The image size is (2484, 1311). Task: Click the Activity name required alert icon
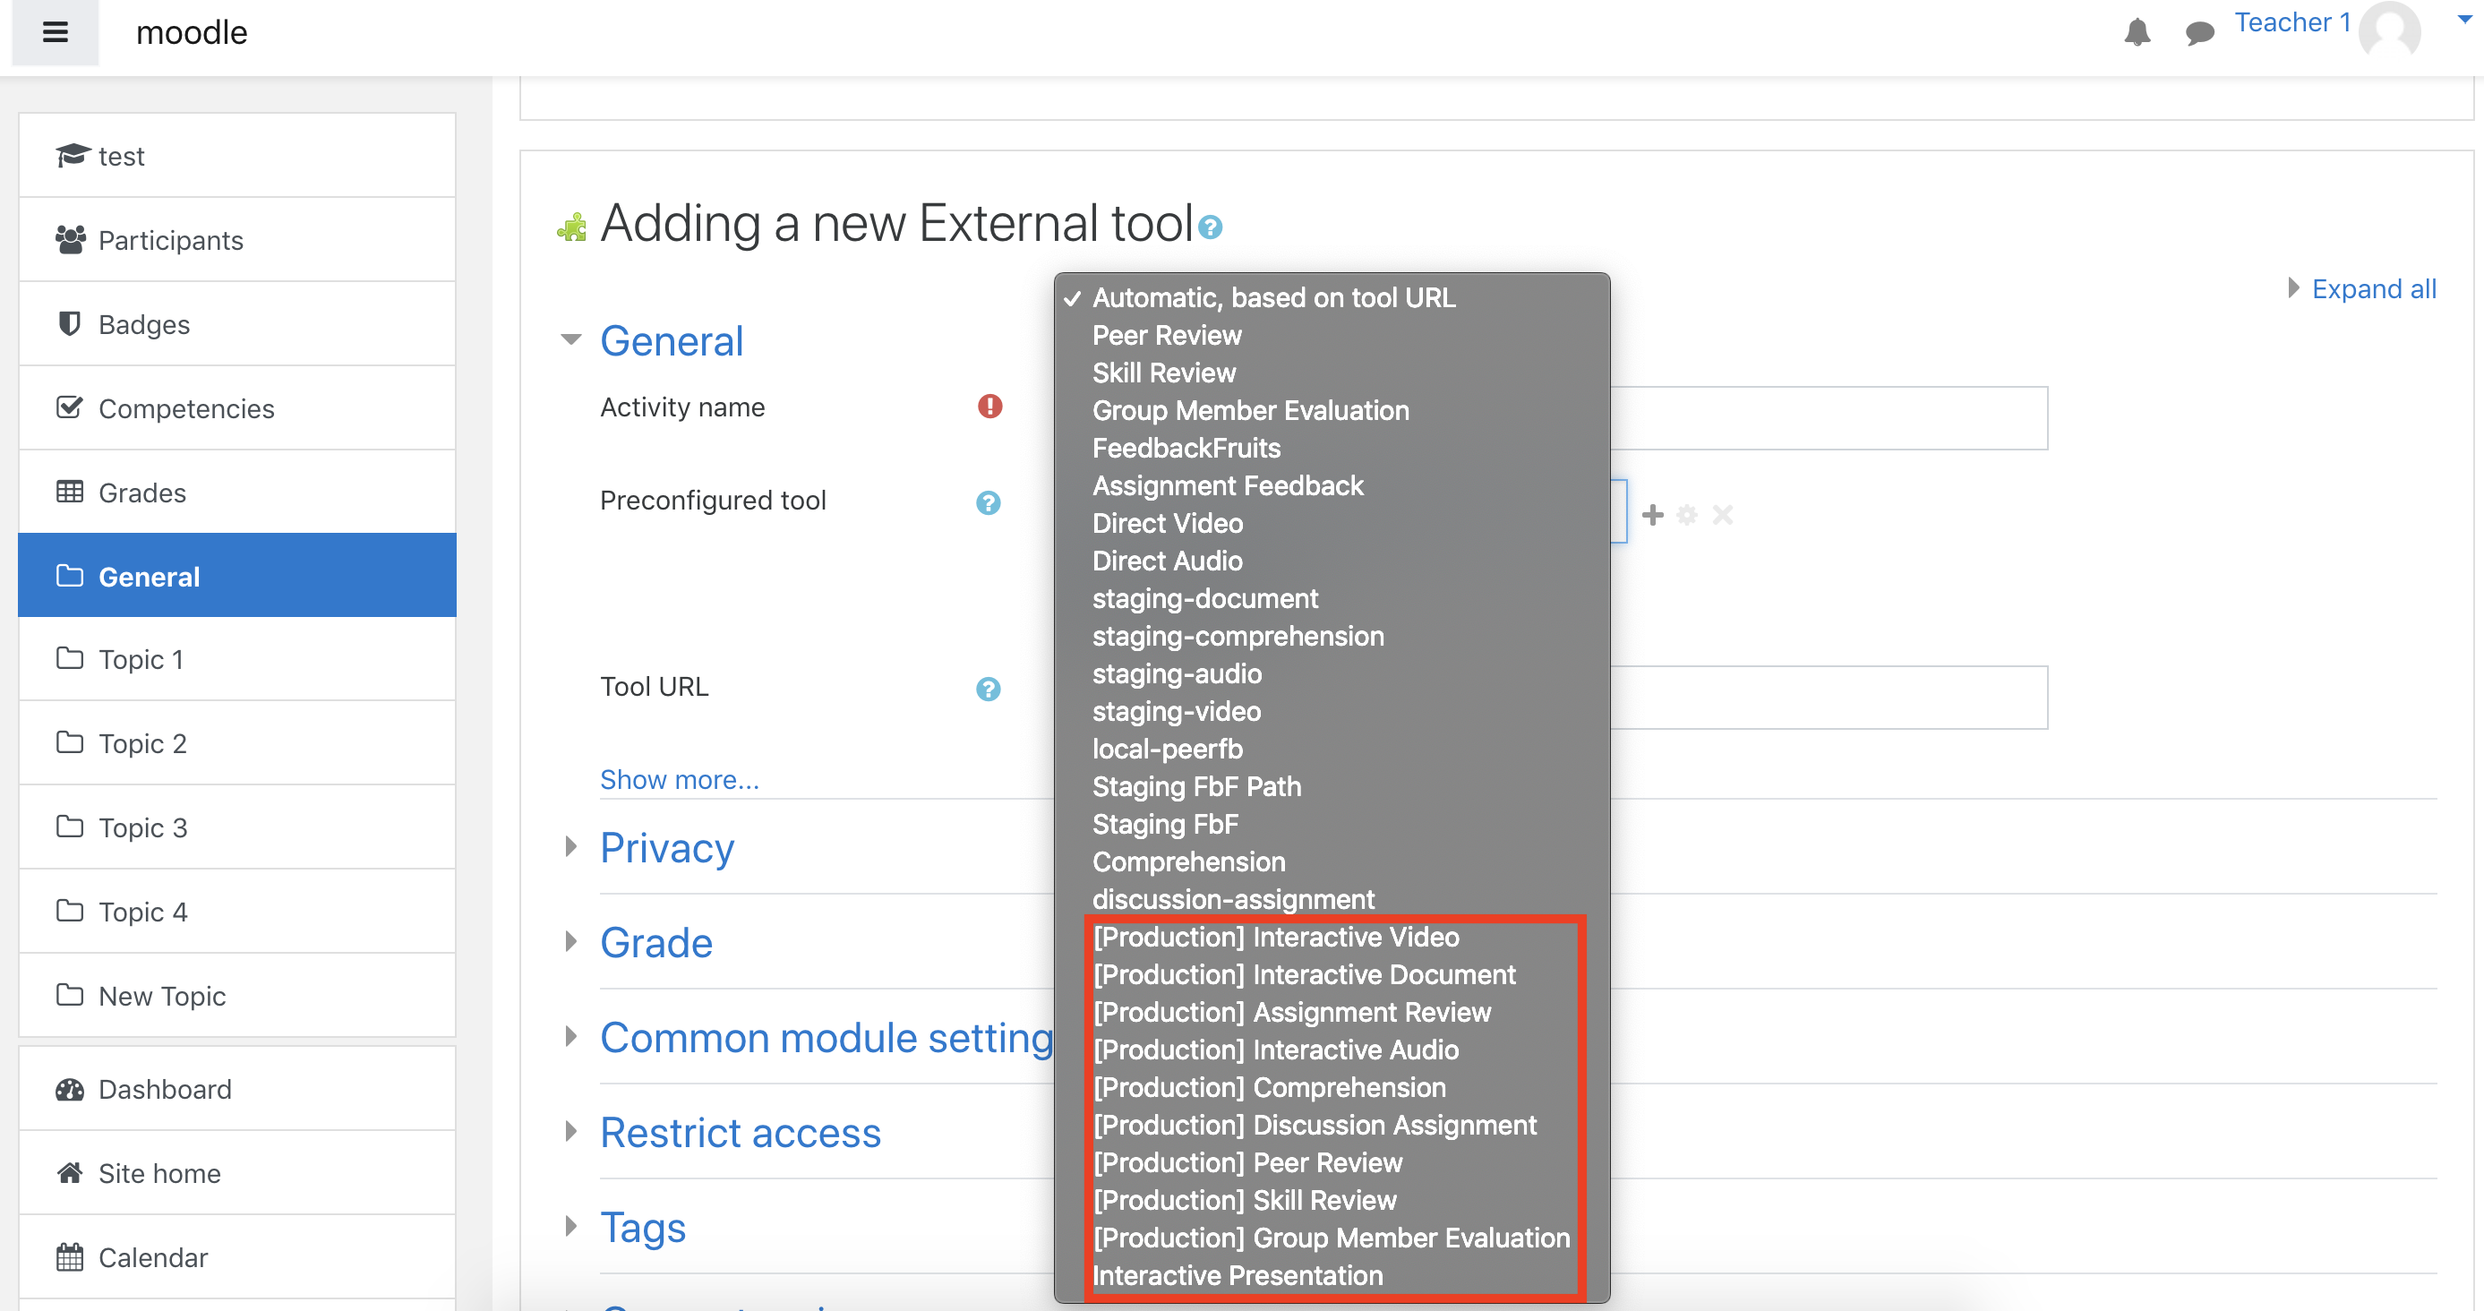coord(989,406)
